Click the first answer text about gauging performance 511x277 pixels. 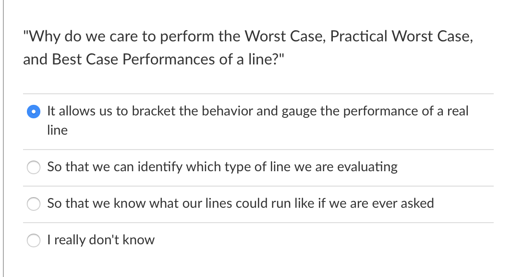click(257, 111)
